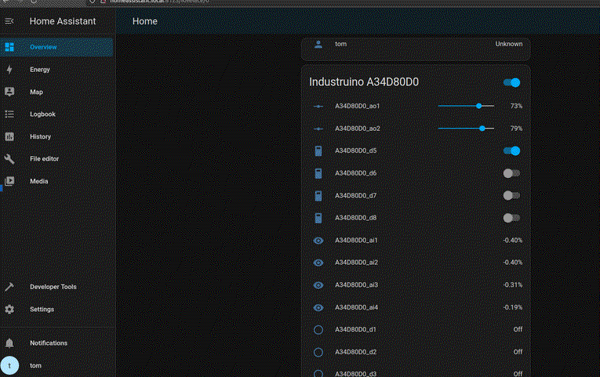Click the File editor wrench icon
This screenshot has height=377, width=600.
pos(9,159)
